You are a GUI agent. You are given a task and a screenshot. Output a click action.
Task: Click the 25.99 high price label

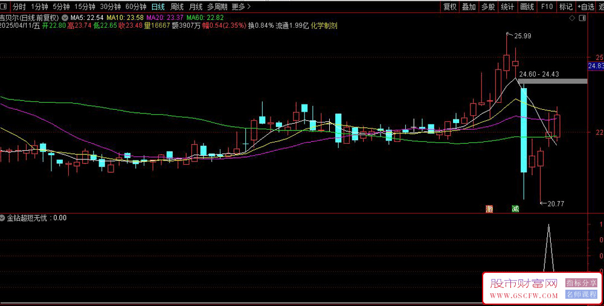522,36
